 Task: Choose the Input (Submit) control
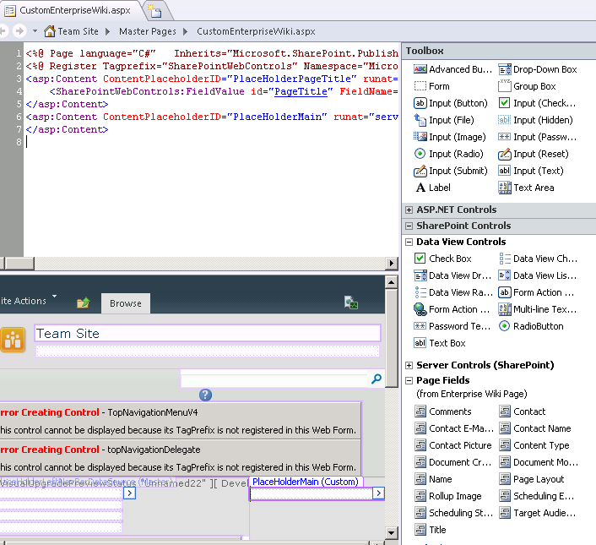451,171
